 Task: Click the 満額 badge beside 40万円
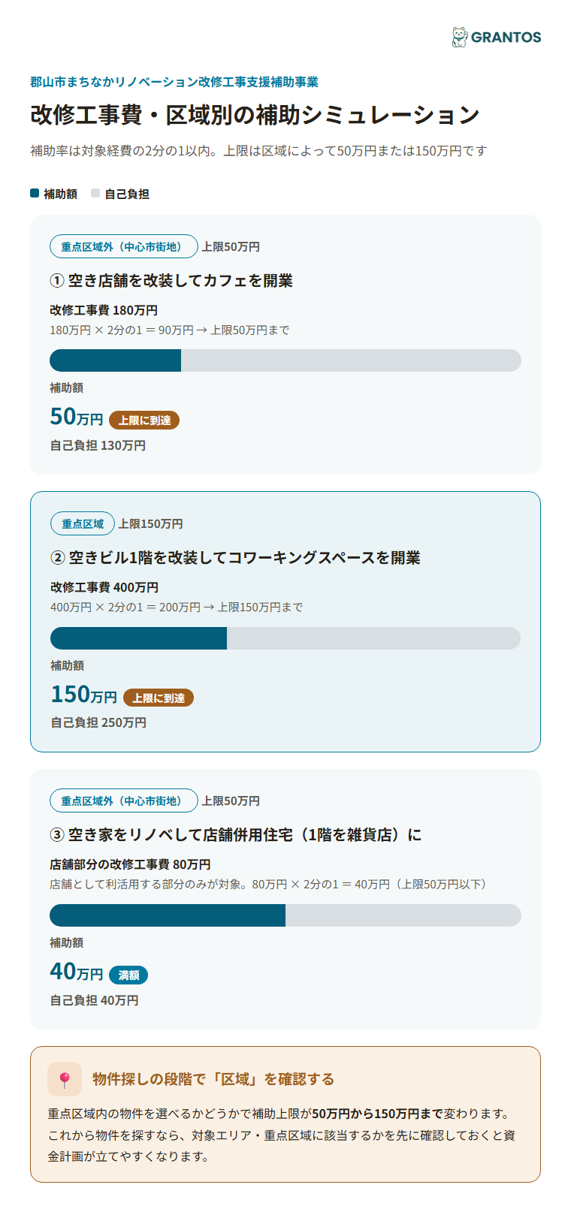tap(128, 975)
